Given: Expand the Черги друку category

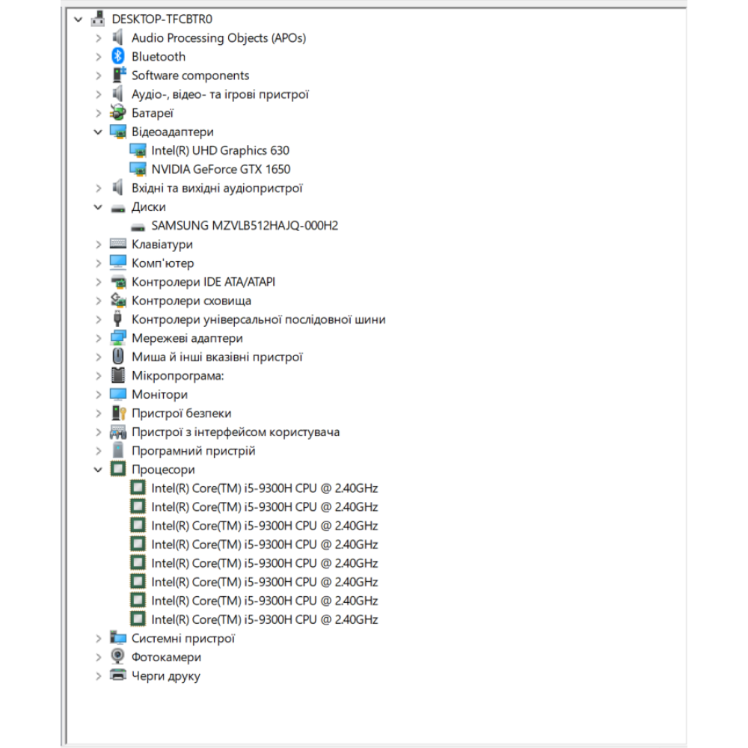Looking at the screenshot, I should [98, 676].
